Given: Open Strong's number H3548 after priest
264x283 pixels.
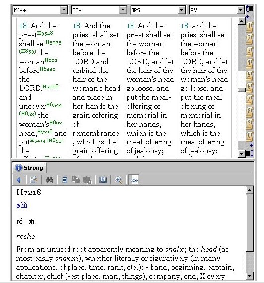Looking at the screenshot, I should coord(45,33).
